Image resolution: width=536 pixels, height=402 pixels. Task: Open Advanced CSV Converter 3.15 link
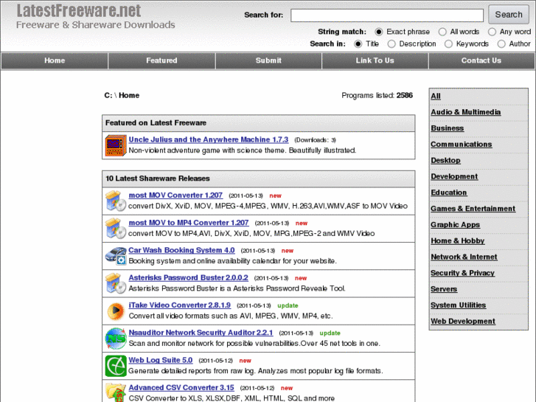[181, 388]
